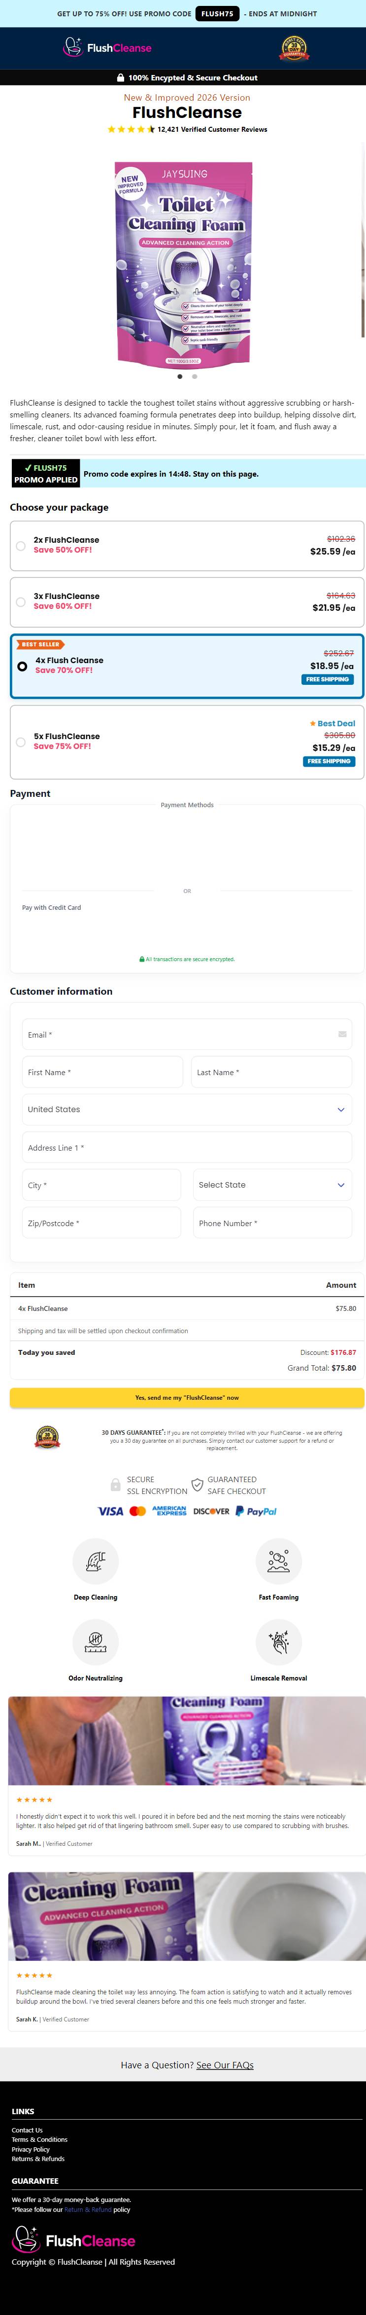Click the FlushCleanse logo in the footer
Screen dimensions: 366x2315
73,2240
